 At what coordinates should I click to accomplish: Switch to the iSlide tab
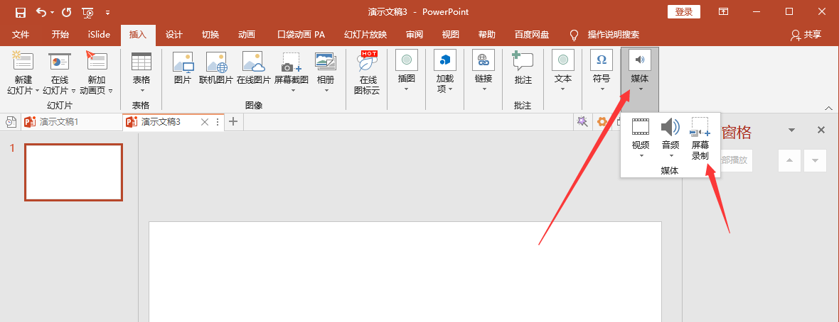pyautogui.click(x=99, y=35)
